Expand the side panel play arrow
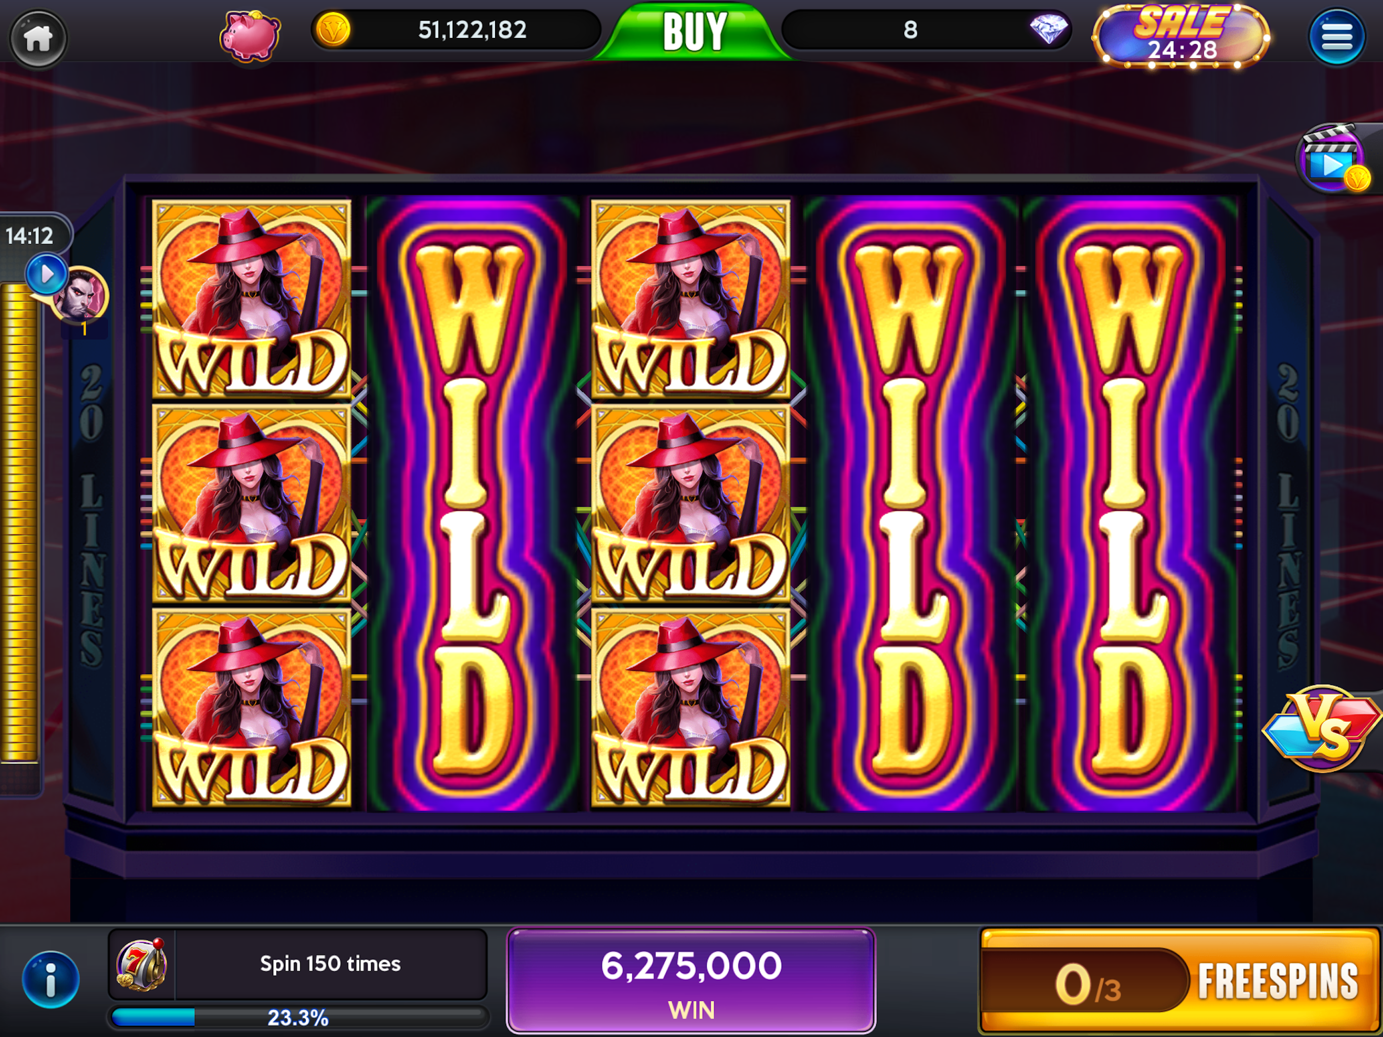1383x1037 pixels. tap(46, 274)
